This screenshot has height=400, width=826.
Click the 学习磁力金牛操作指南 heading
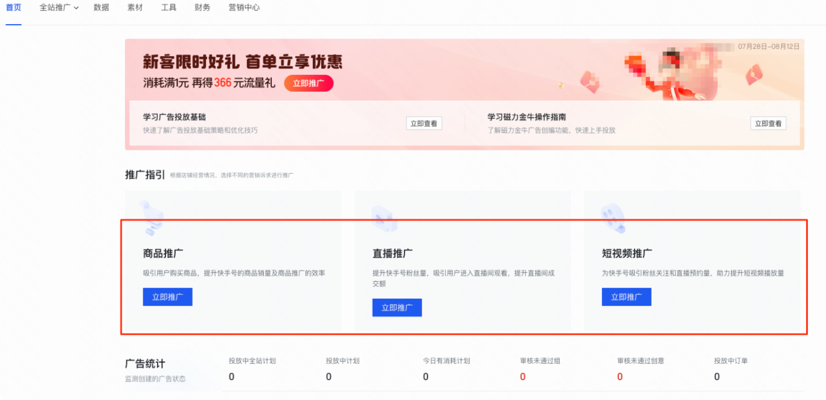click(527, 117)
